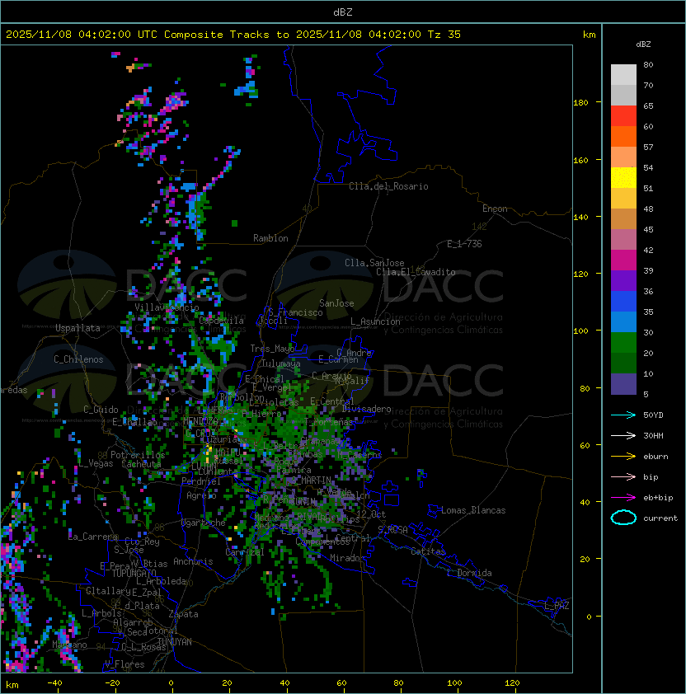This screenshot has height=694, width=686.
Task: Click the TUPUNGATO map label
Action: (x=134, y=573)
